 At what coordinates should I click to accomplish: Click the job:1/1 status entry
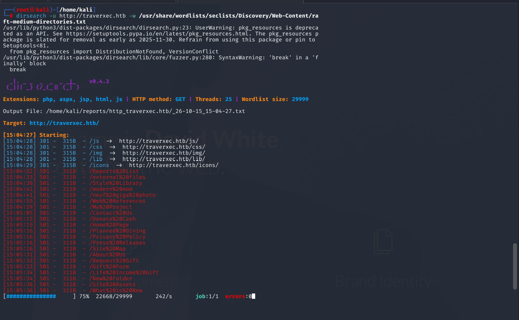click(x=207, y=296)
